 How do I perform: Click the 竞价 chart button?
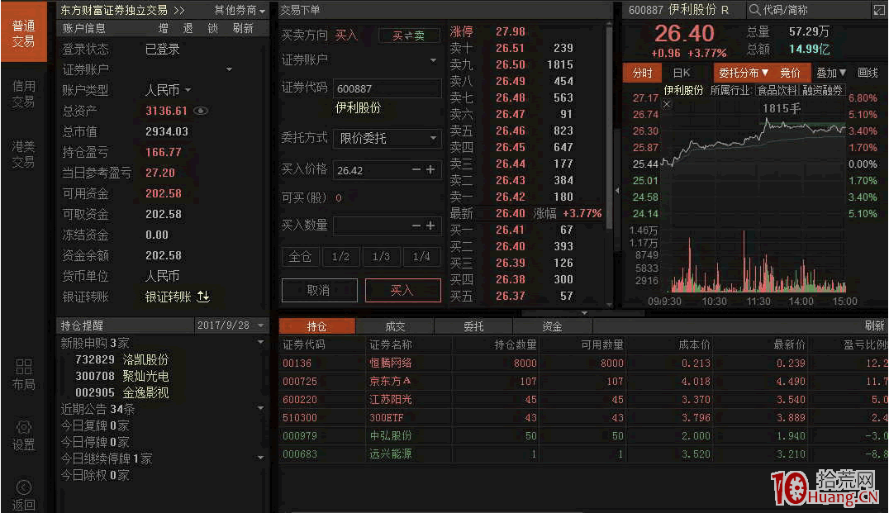(x=791, y=74)
